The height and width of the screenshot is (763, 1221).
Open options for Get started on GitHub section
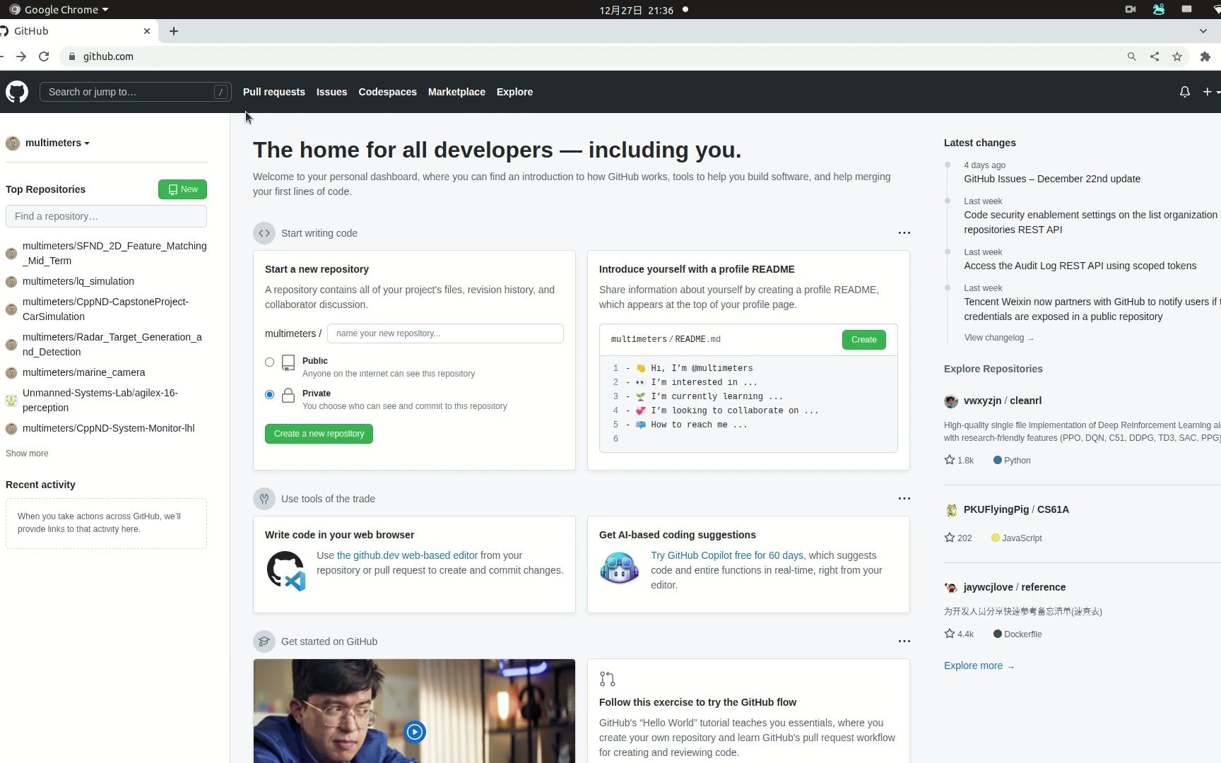904,641
